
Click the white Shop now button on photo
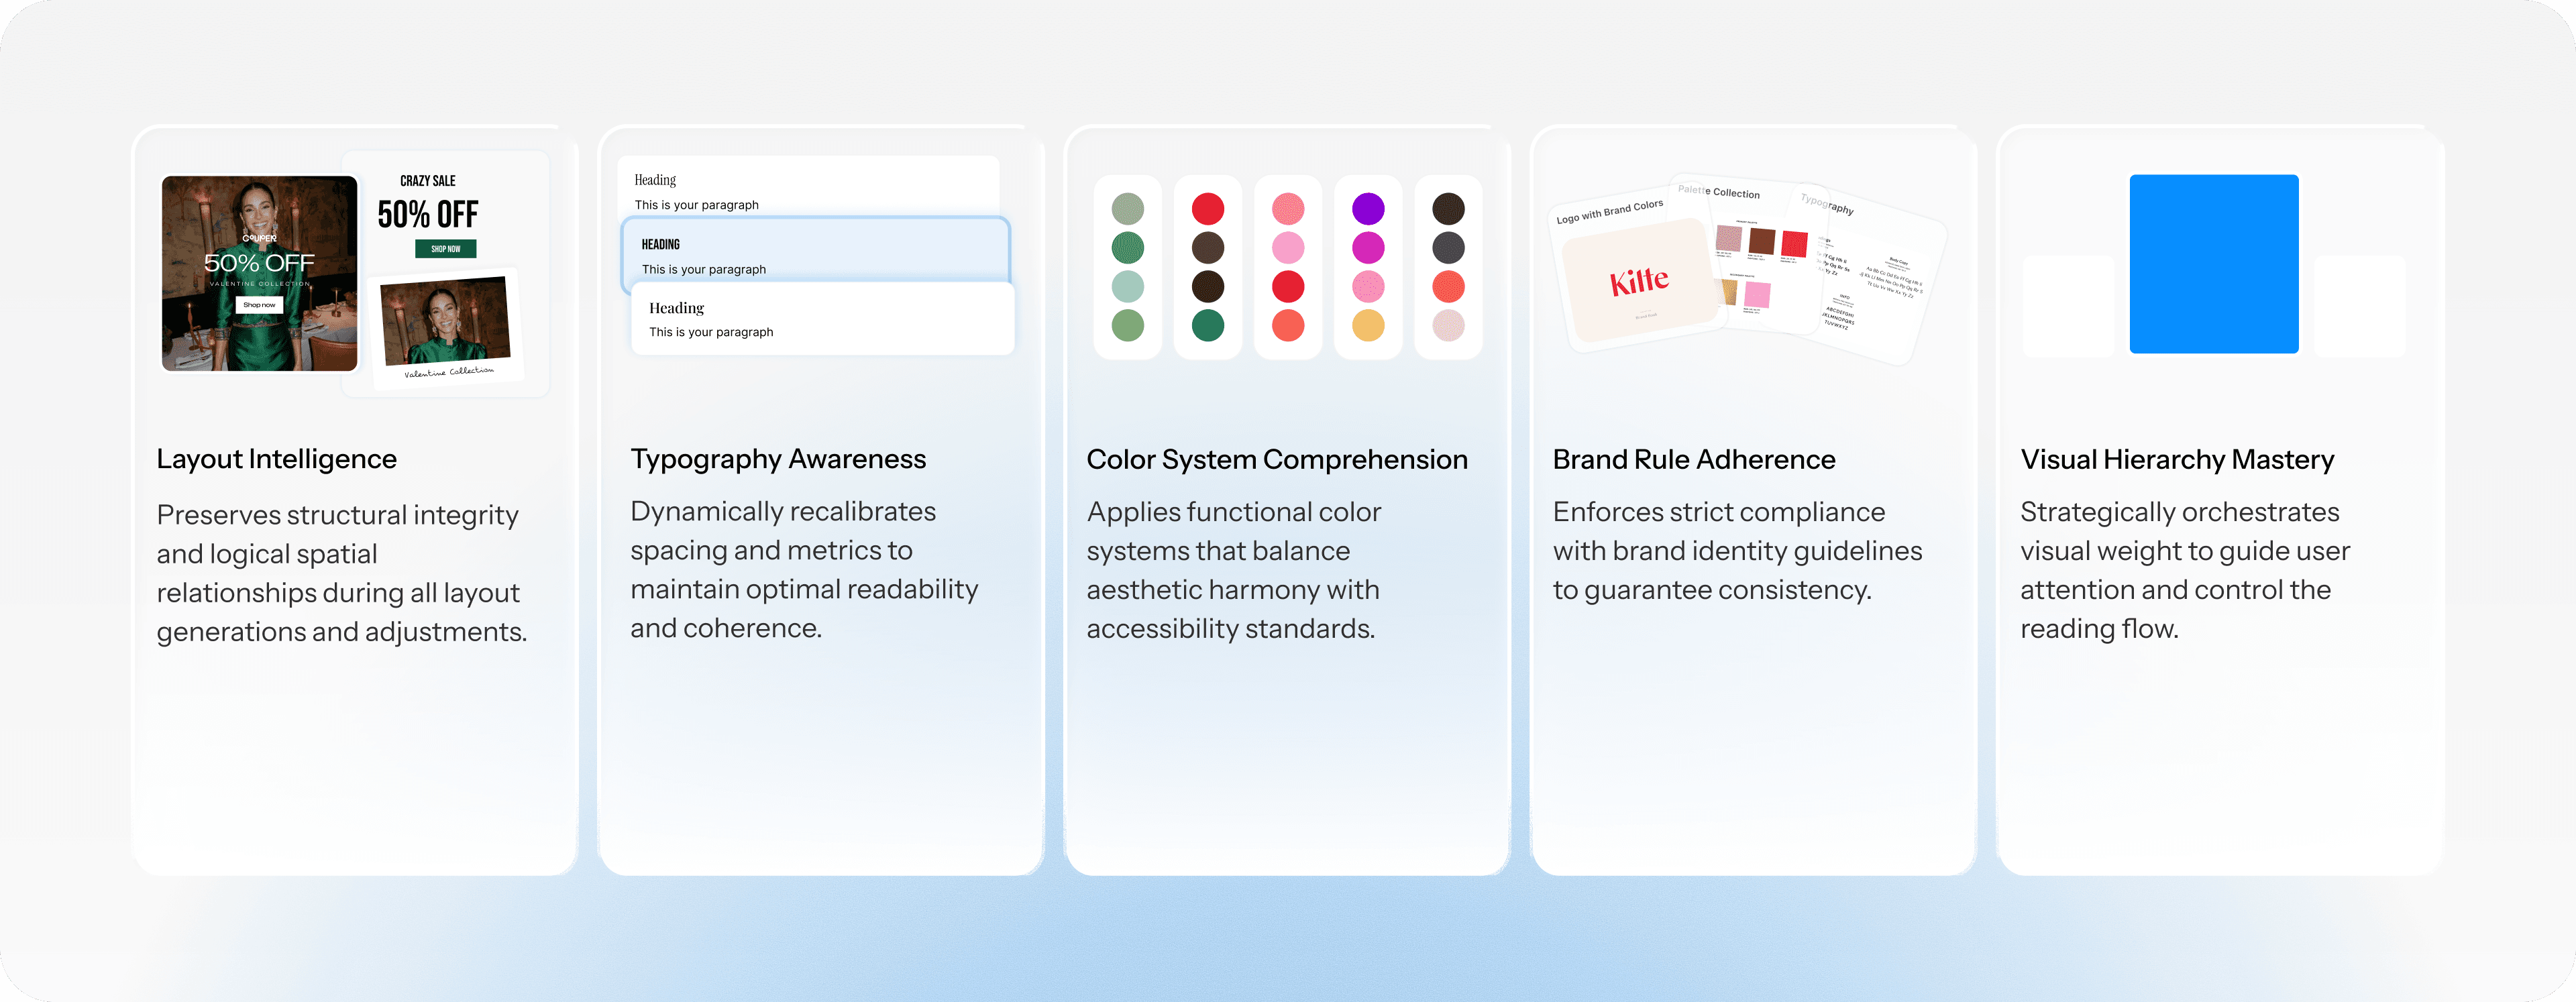coord(259,304)
